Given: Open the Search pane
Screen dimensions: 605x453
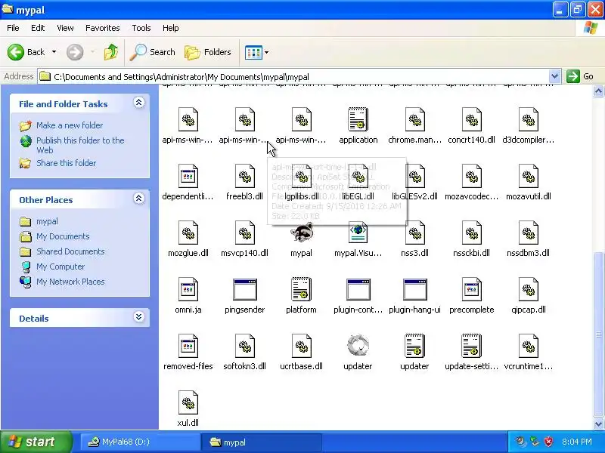Looking at the screenshot, I should pos(153,52).
